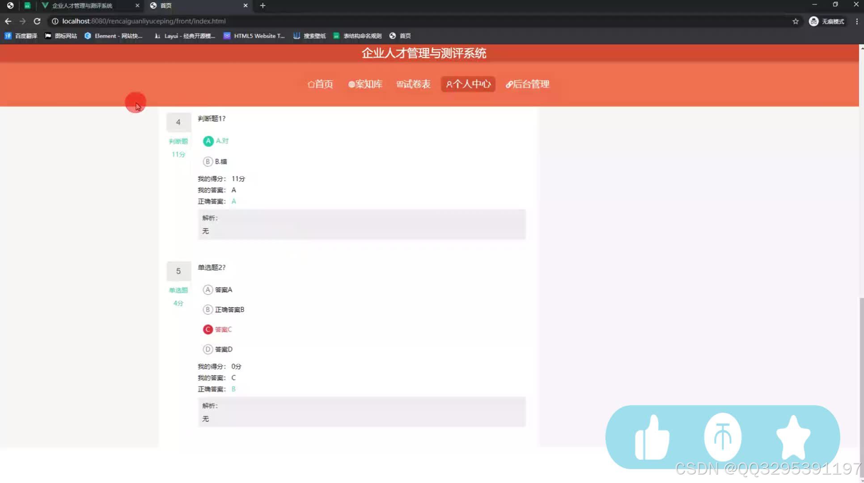Image resolution: width=864 pixels, height=483 pixels.
Task: Click the vertical scrollbar thumb
Action: coord(861,387)
